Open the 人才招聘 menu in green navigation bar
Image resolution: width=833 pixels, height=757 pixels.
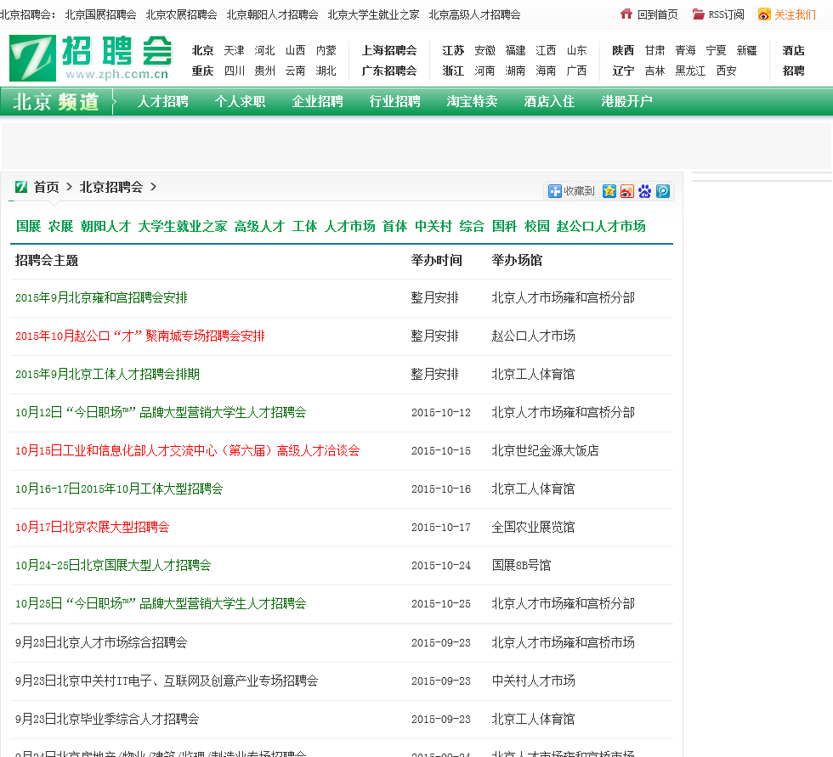(163, 102)
